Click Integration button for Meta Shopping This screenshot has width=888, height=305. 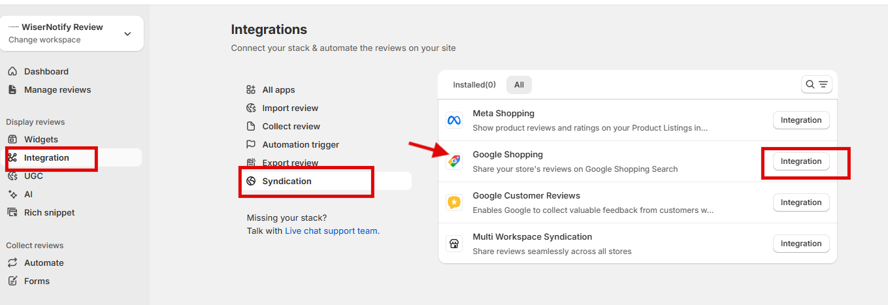(x=800, y=120)
